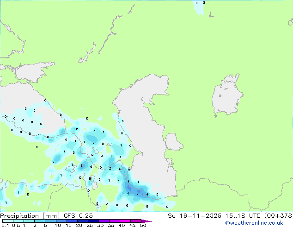Select the lightest 0.1 mm legend swatch

pyautogui.click(x=8, y=221)
